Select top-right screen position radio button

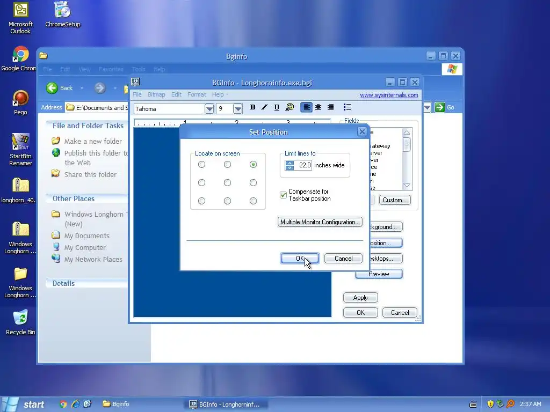tap(253, 164)
